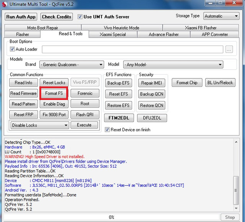Click the Enable Diag button
245x222 pixels.
click(54, 104)
